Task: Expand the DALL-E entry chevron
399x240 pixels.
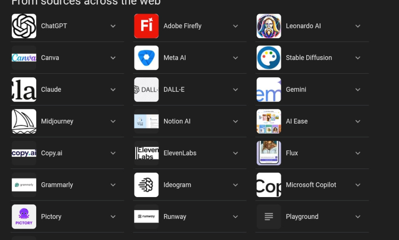Action: [x=235, y=90]
